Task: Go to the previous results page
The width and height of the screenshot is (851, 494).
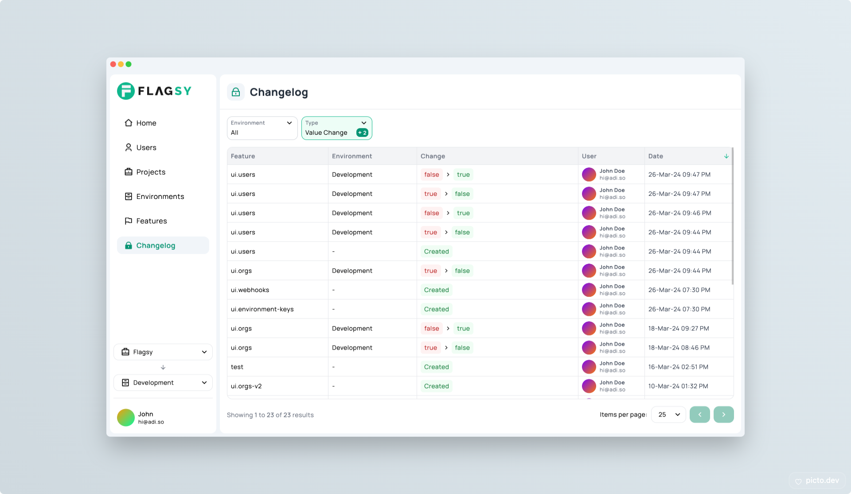Action: [699, 415]
